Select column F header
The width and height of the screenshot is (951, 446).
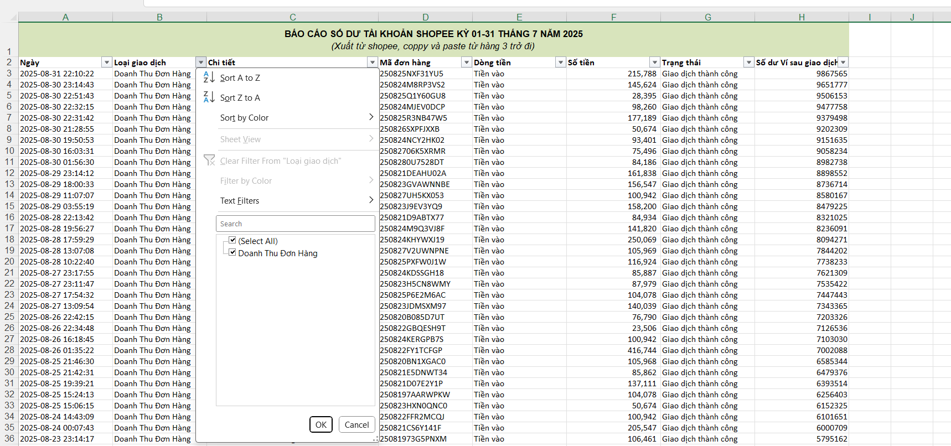[613, 17]
